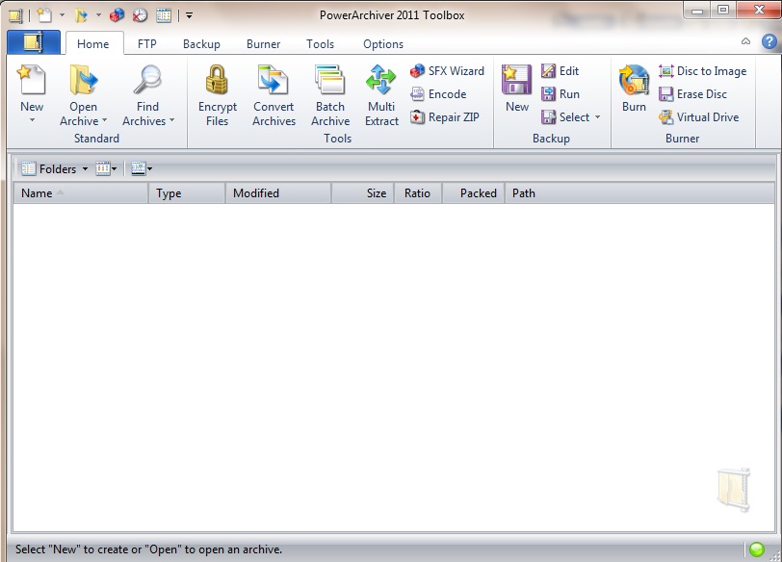Open the Options ribbon tab
782x562 pixels.
click(383, 44)
